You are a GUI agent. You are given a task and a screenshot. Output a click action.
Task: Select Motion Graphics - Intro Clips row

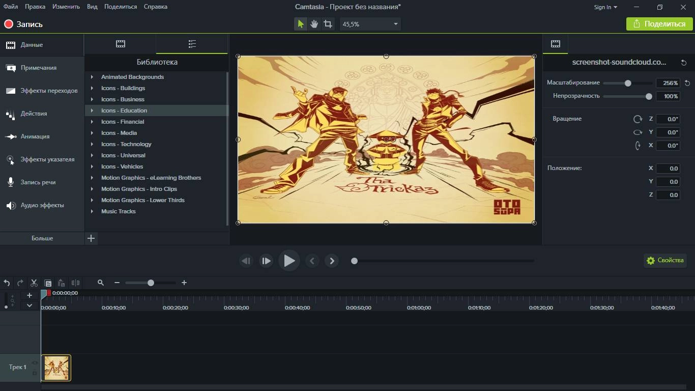coord(155,189)
